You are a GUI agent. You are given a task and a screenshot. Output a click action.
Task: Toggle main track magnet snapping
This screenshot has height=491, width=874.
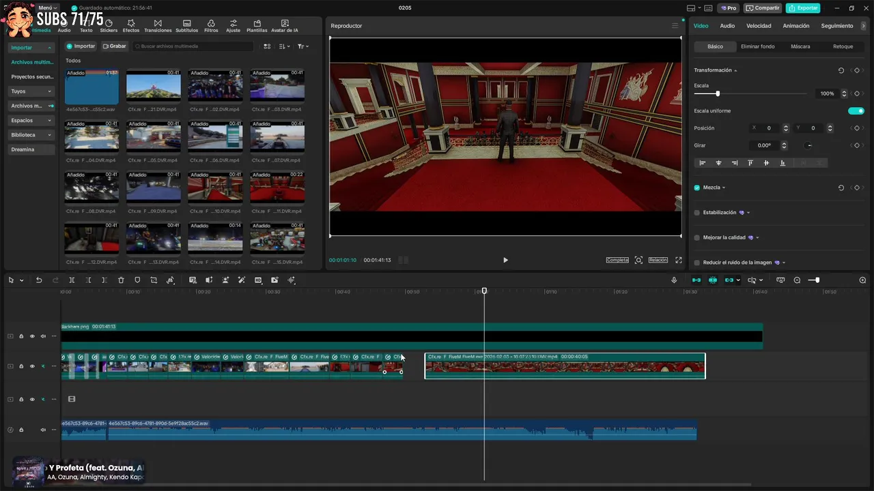tap(696, 280)
